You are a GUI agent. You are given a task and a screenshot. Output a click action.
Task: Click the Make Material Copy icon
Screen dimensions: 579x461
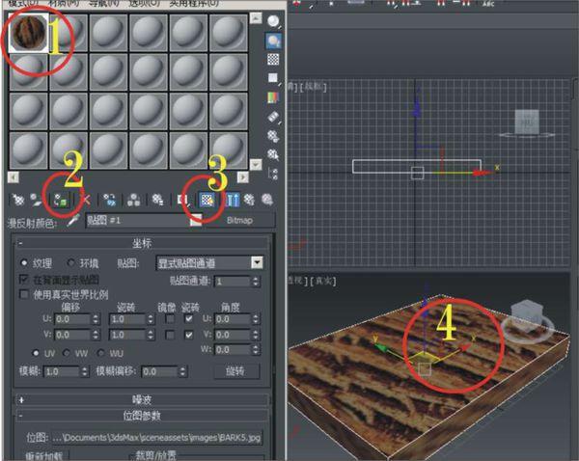tap(110, 200)
